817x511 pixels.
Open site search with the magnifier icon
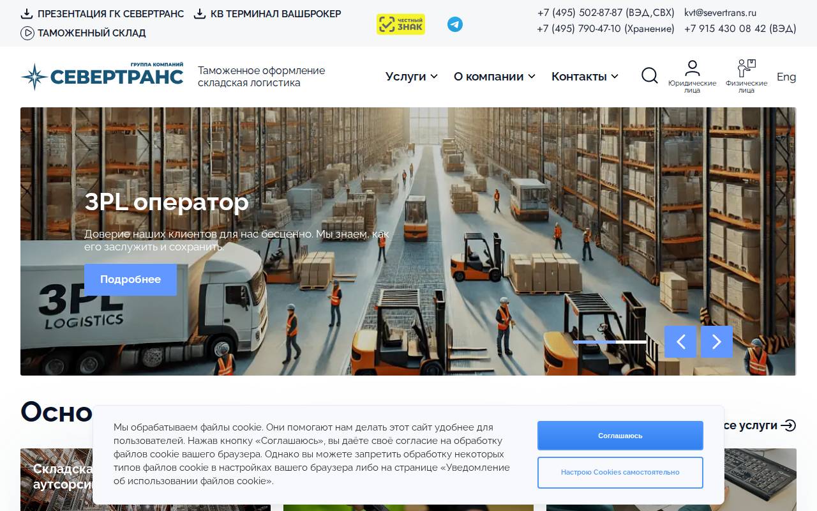(x=649, y=76)
